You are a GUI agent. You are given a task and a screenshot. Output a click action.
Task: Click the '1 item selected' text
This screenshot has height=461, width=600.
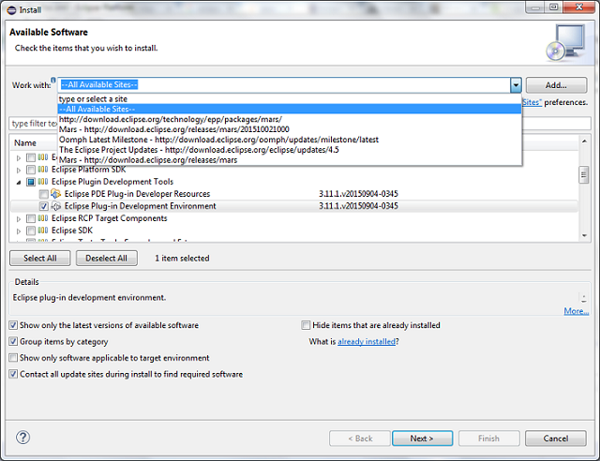[182, 259]
